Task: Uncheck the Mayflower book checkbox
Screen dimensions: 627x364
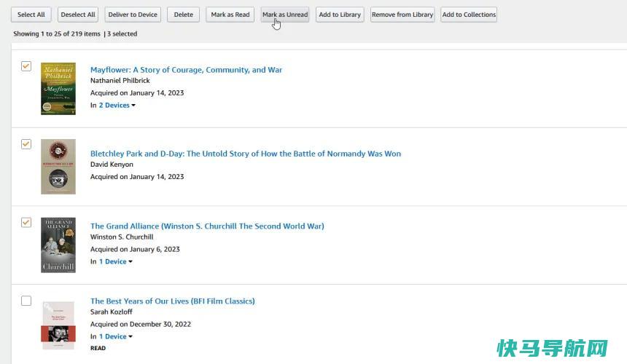Action: click(26, 66)
